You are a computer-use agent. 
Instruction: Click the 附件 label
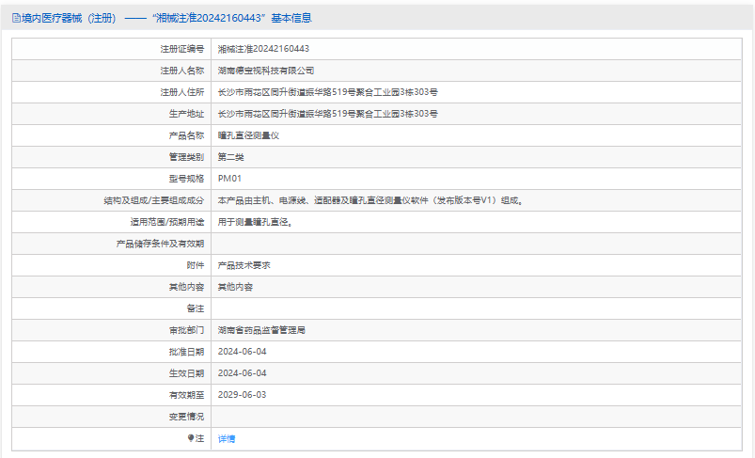click(196, 265)
